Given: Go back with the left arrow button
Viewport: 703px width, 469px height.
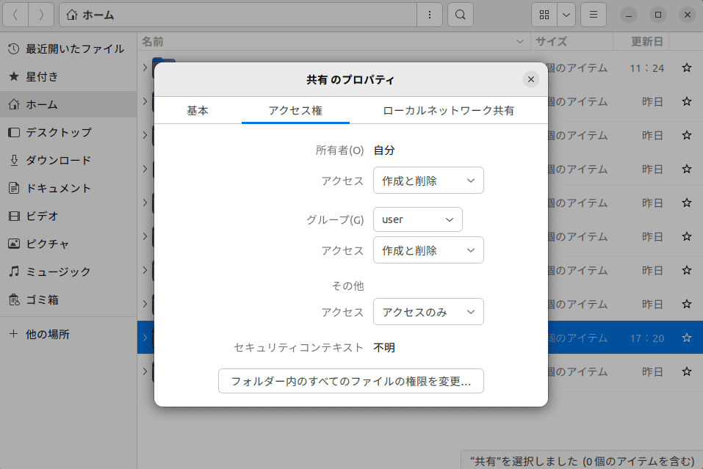Looking at the screenshot, I should click(15, 15).
